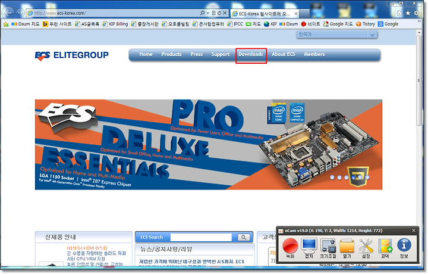Select Support in site navigation
428x274 pixels.
coord(221,54)
